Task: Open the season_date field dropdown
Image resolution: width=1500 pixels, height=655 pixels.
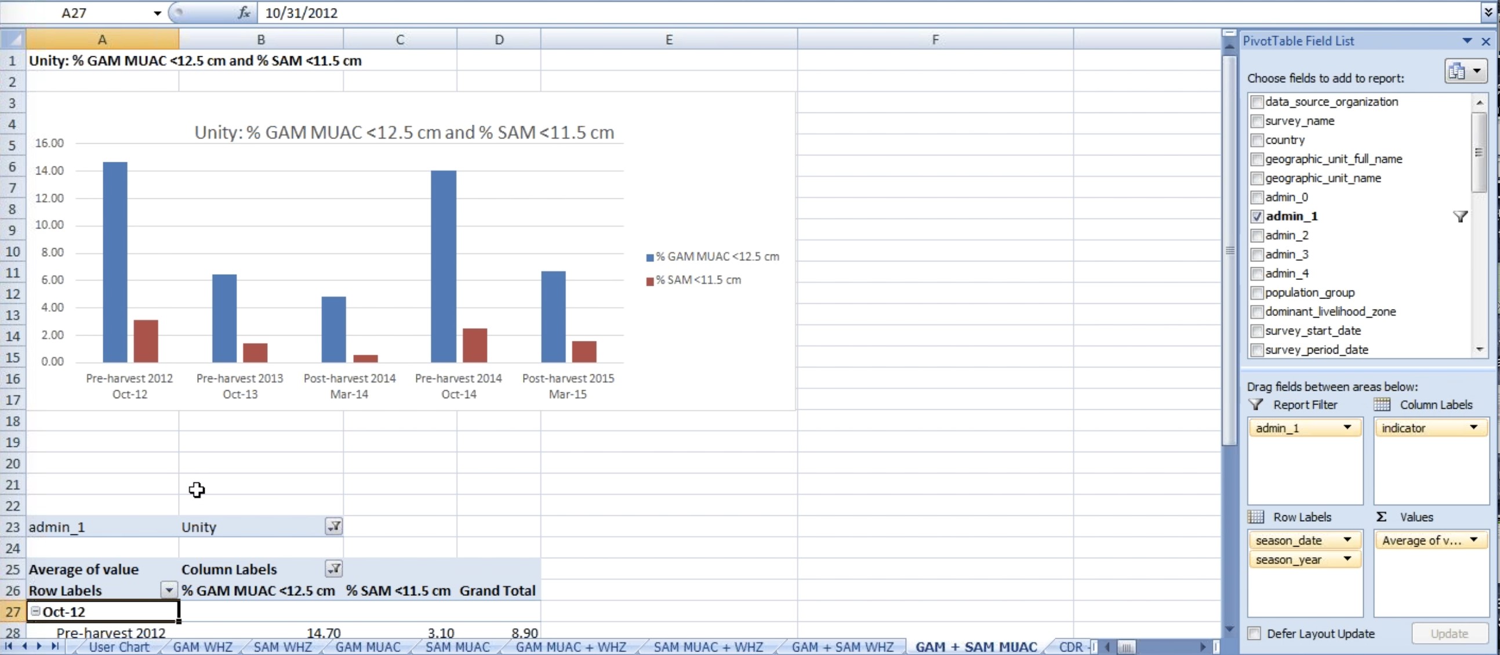Action: [x=1347, y=540]
